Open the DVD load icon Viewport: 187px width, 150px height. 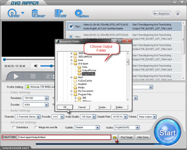pyautogui.click(x=13, y=13)
